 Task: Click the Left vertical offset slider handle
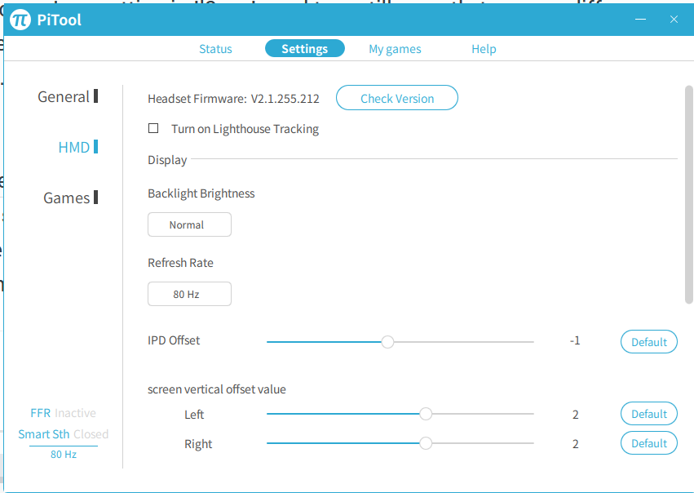coord(426,414)
